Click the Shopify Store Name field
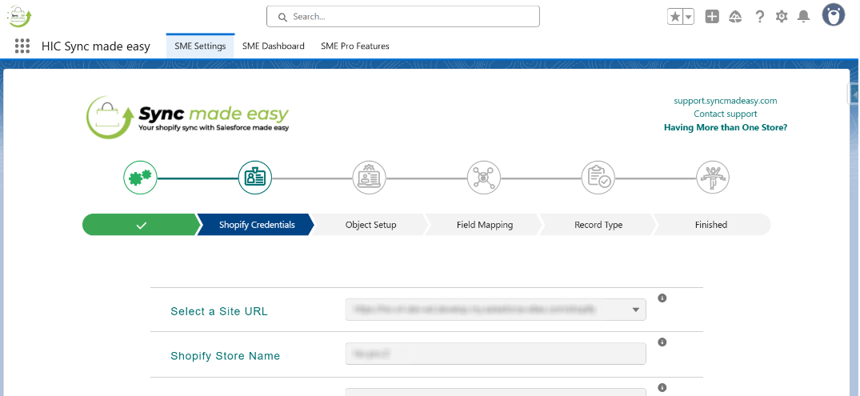Screen dimensions: 860x396 496,354
